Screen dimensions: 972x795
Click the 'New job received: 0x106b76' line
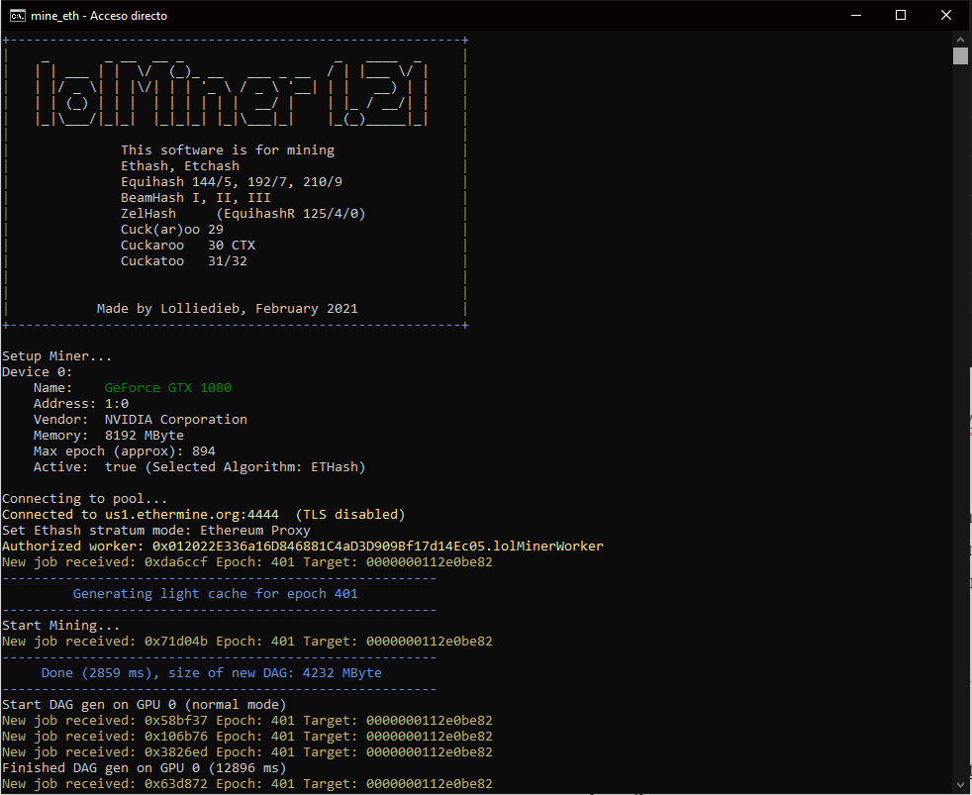247,736
